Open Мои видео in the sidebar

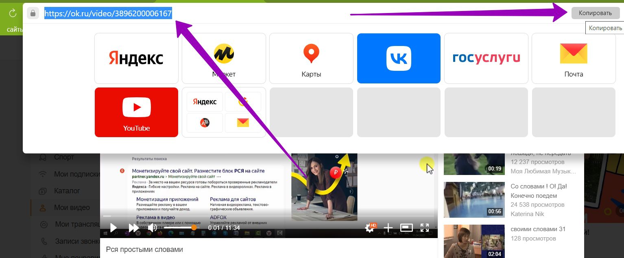(x=72, y=208)
